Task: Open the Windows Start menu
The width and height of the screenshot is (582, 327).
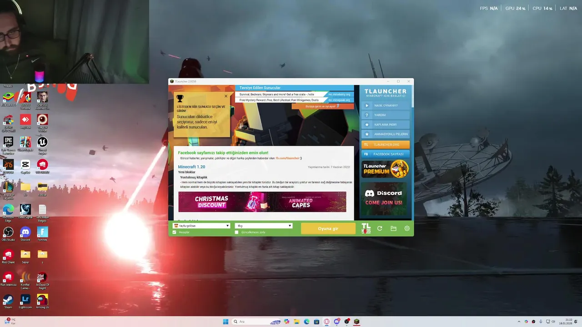Action: (226, 322)
